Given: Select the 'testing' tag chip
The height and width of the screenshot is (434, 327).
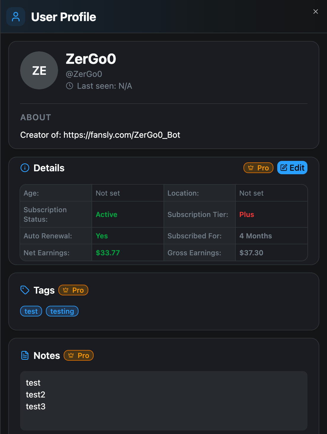Looking at the screenshot, I should pyautogui.click(x=62, y=311).
